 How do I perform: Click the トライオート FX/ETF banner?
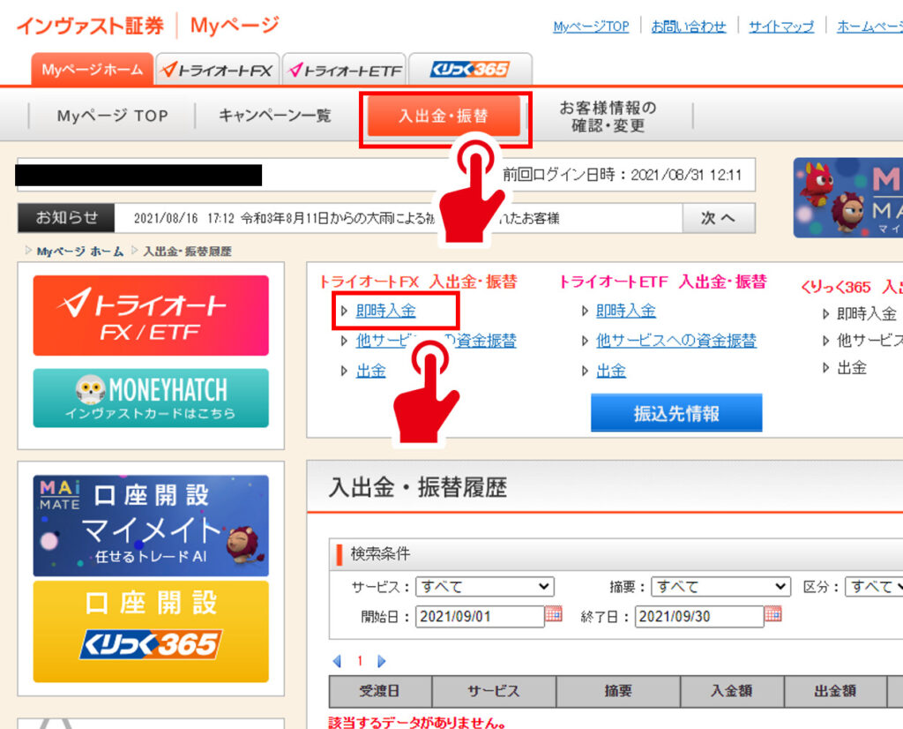point(151,316)
